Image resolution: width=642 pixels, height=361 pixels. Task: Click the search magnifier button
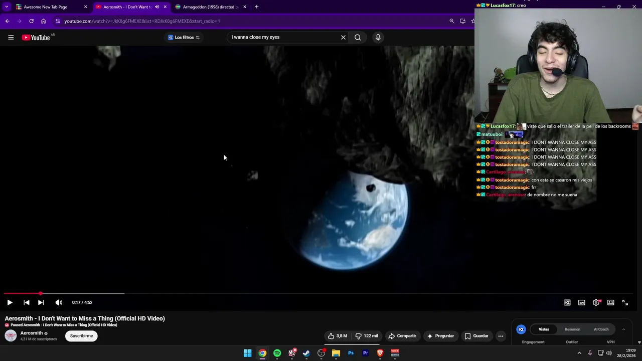(x=358, y=37)
